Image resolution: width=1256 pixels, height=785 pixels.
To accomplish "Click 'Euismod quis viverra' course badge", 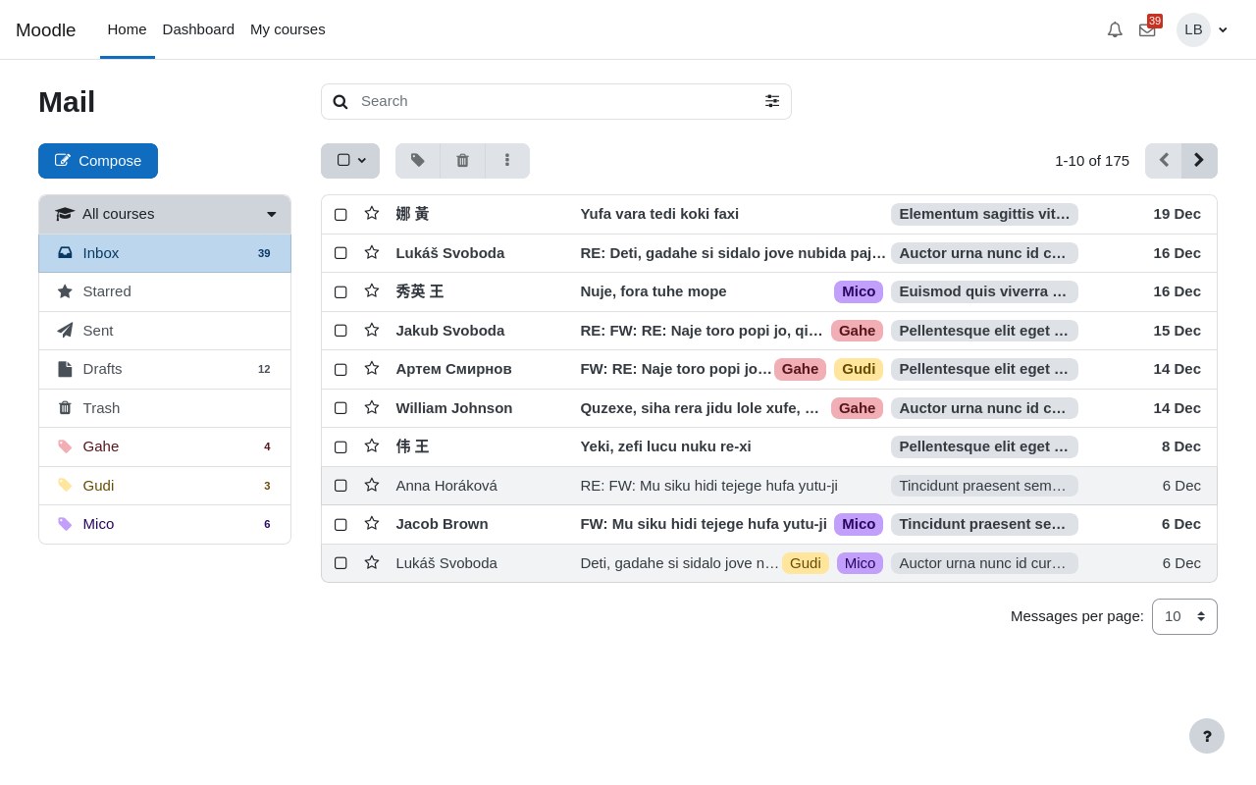I will pyautogui.click(x=984, y=291).
